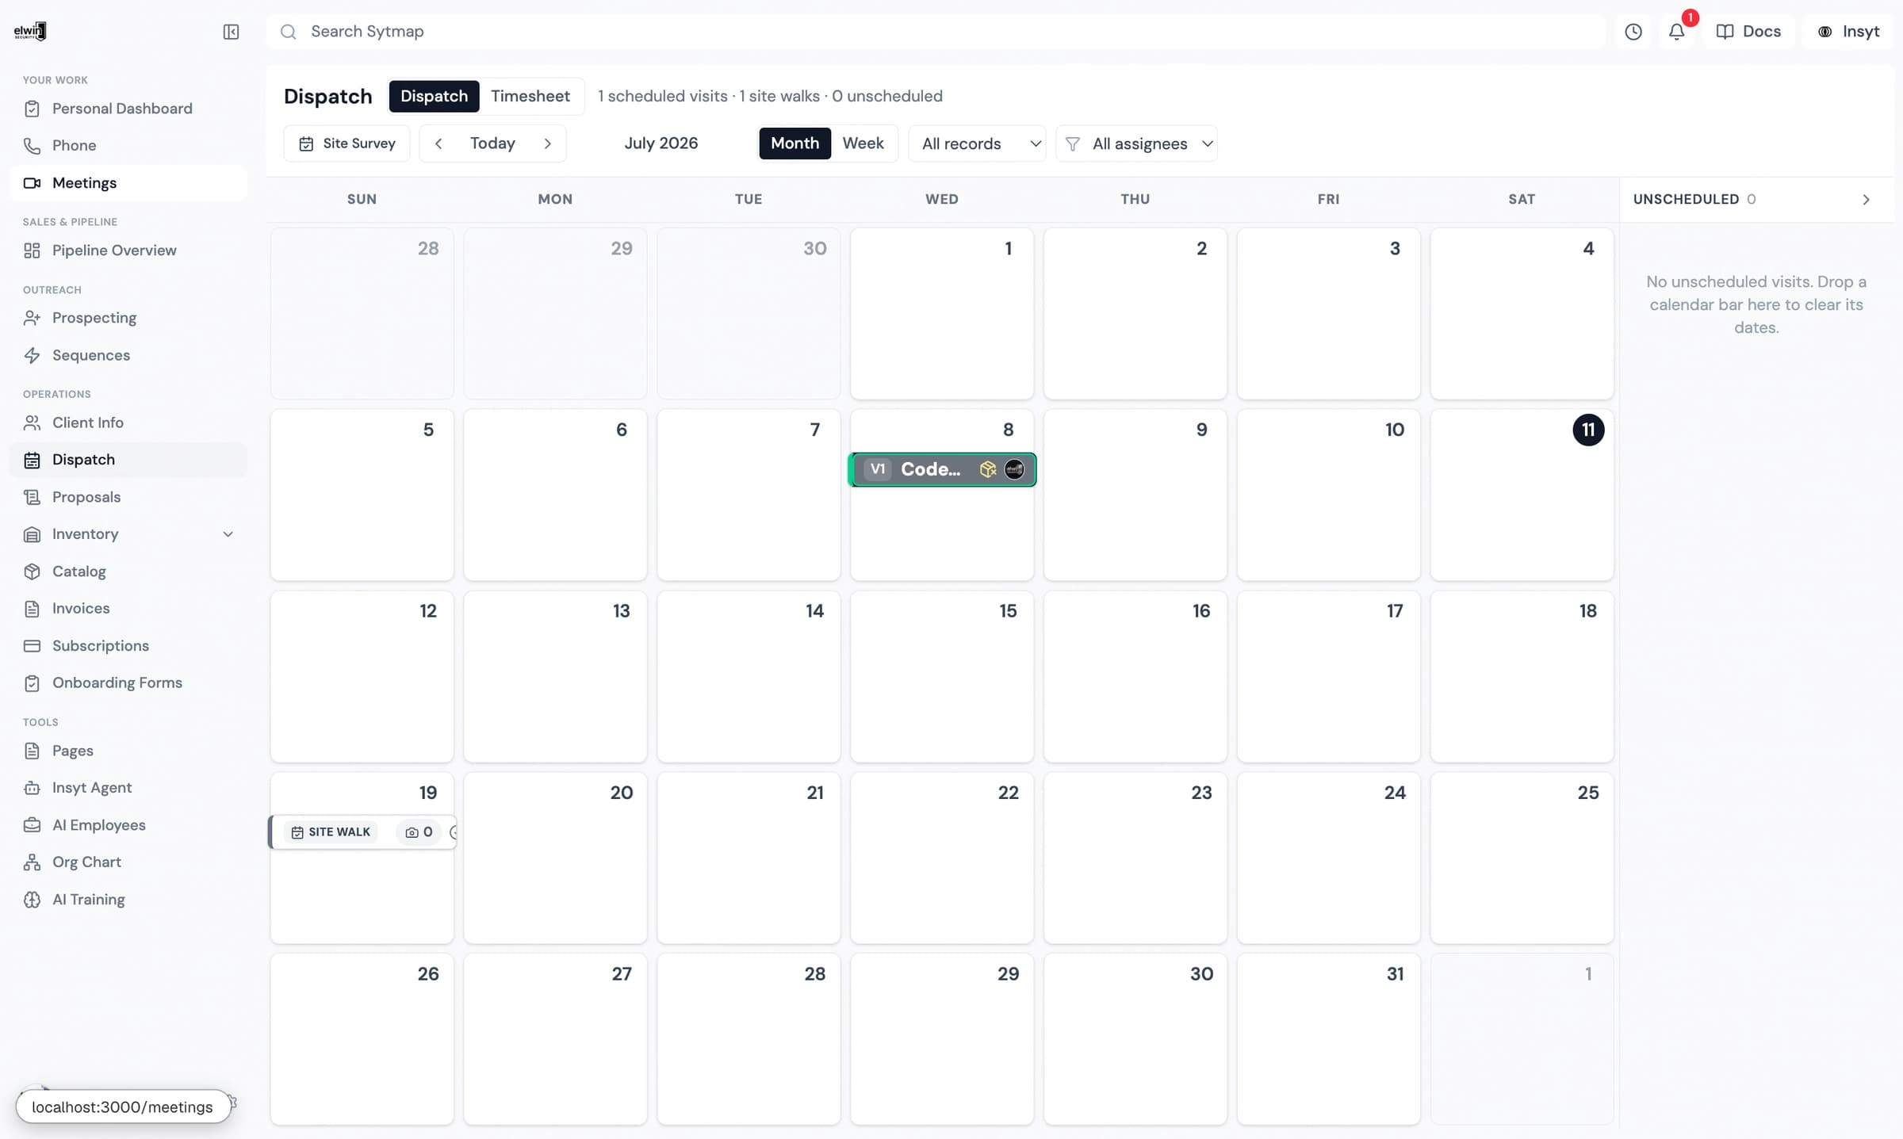Open All records dropdown
Screen dimensions: 1903x1139
click(977, 143)
